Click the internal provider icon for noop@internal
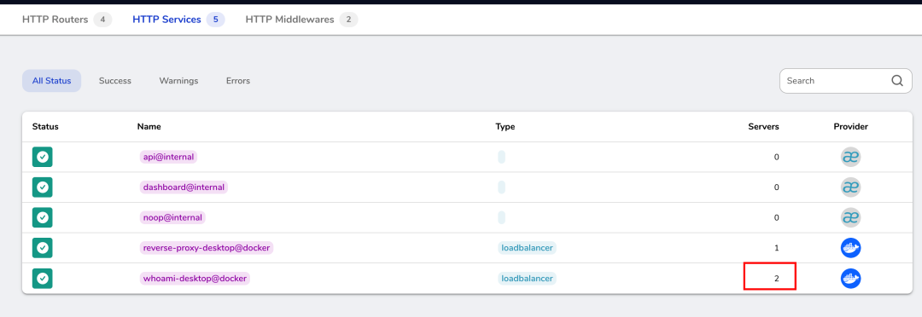The height and width of the screenshot is (317, 922). click(x=850, y=217)
